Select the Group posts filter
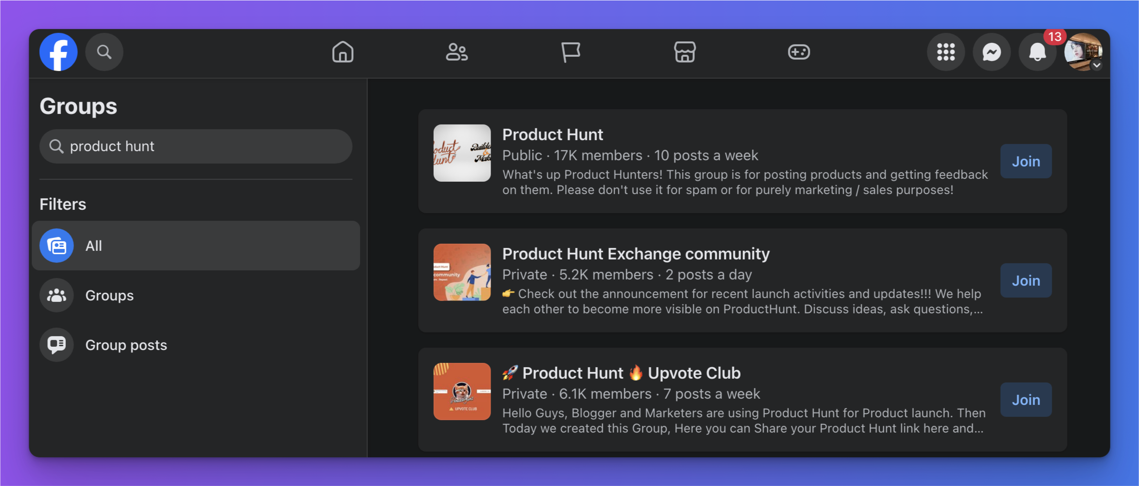This screenshot has width=1139, height=486. tap(196, 345)
